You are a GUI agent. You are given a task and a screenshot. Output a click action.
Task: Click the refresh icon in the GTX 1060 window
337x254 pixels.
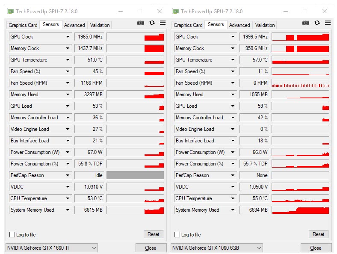(x=317, y=23)
